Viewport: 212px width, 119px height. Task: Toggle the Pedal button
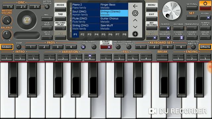click(205, 18)
